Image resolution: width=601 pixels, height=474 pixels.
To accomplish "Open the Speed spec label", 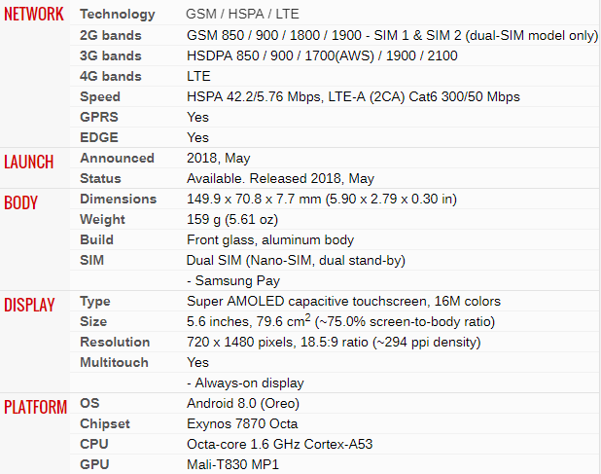I will tap(100, 96).
